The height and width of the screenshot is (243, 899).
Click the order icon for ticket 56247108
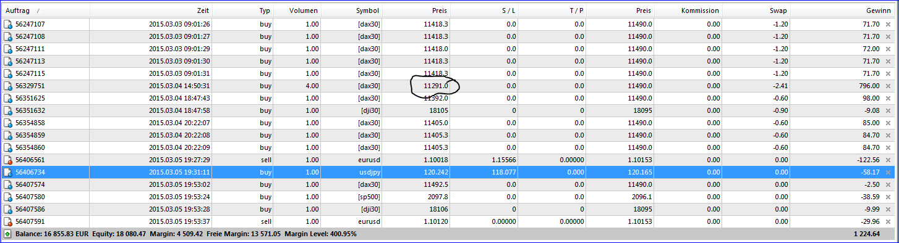[8, 36]
